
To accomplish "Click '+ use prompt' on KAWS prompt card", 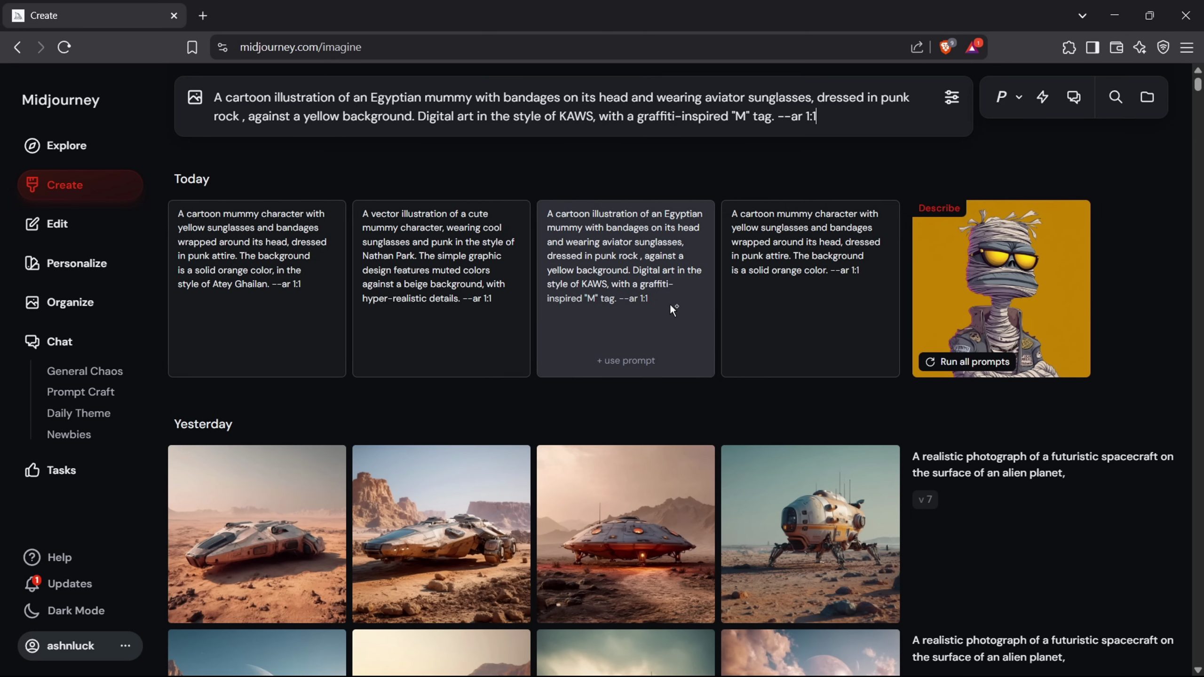I will tap(626, 361).
